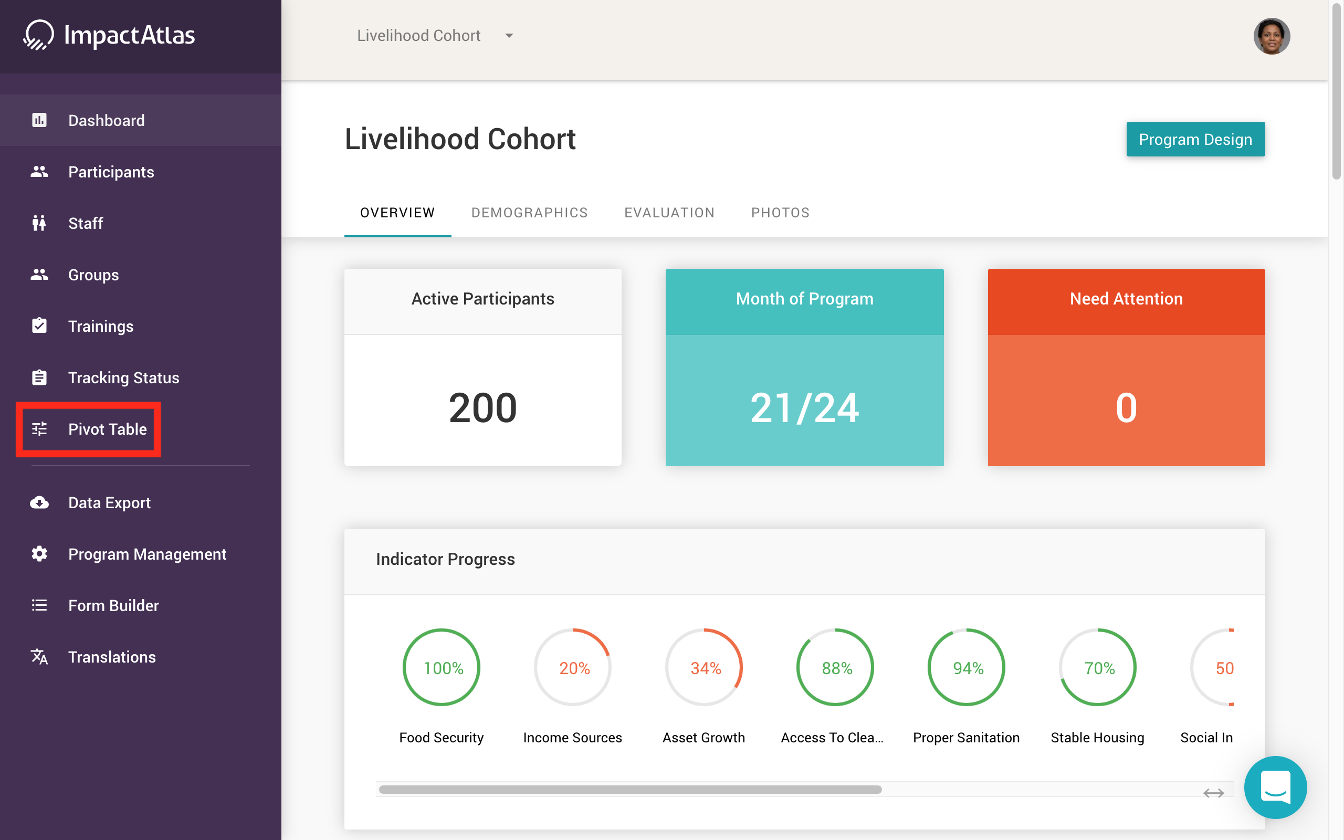
Task: Click the Trainings clipboard check icon
Action: 39,326
